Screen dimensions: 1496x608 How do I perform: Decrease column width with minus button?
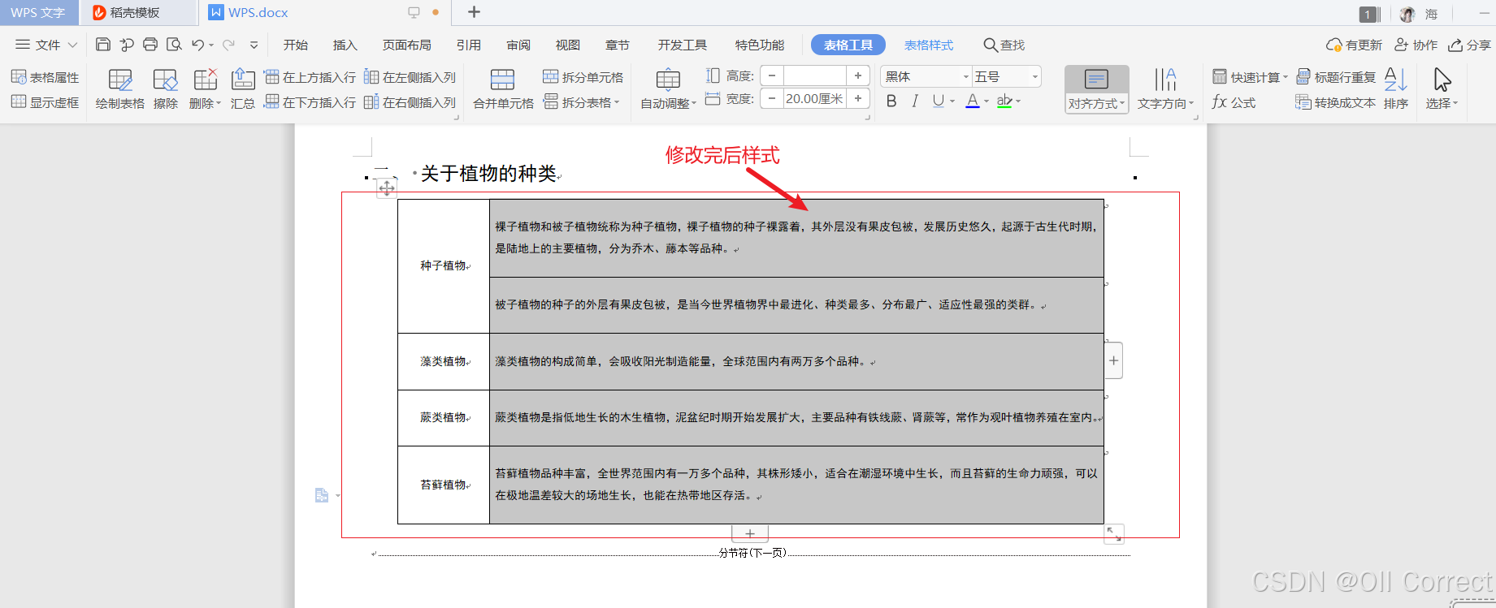772,98
